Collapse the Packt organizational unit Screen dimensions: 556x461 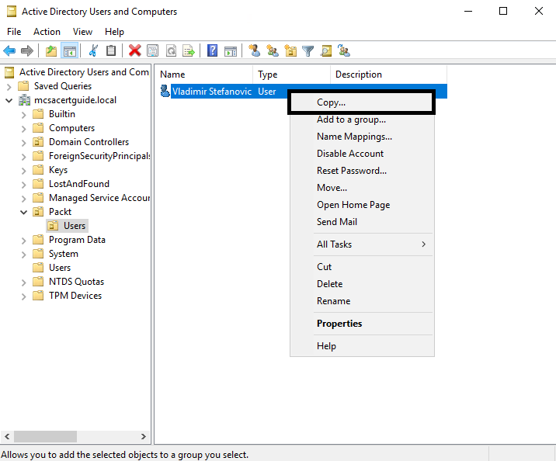point(23,212)
